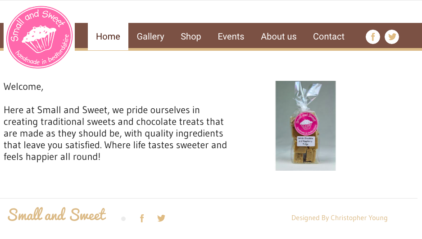The width and height of the screenshot is (422, 239).
Task: Click the footer Twitter bird icon
Action: (161, 218)
